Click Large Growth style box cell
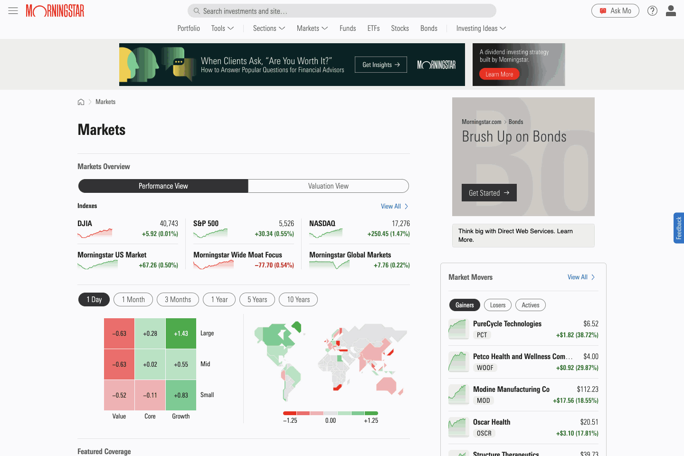The width and height of the screenshot is (684, 456). (x=181, y=333)
